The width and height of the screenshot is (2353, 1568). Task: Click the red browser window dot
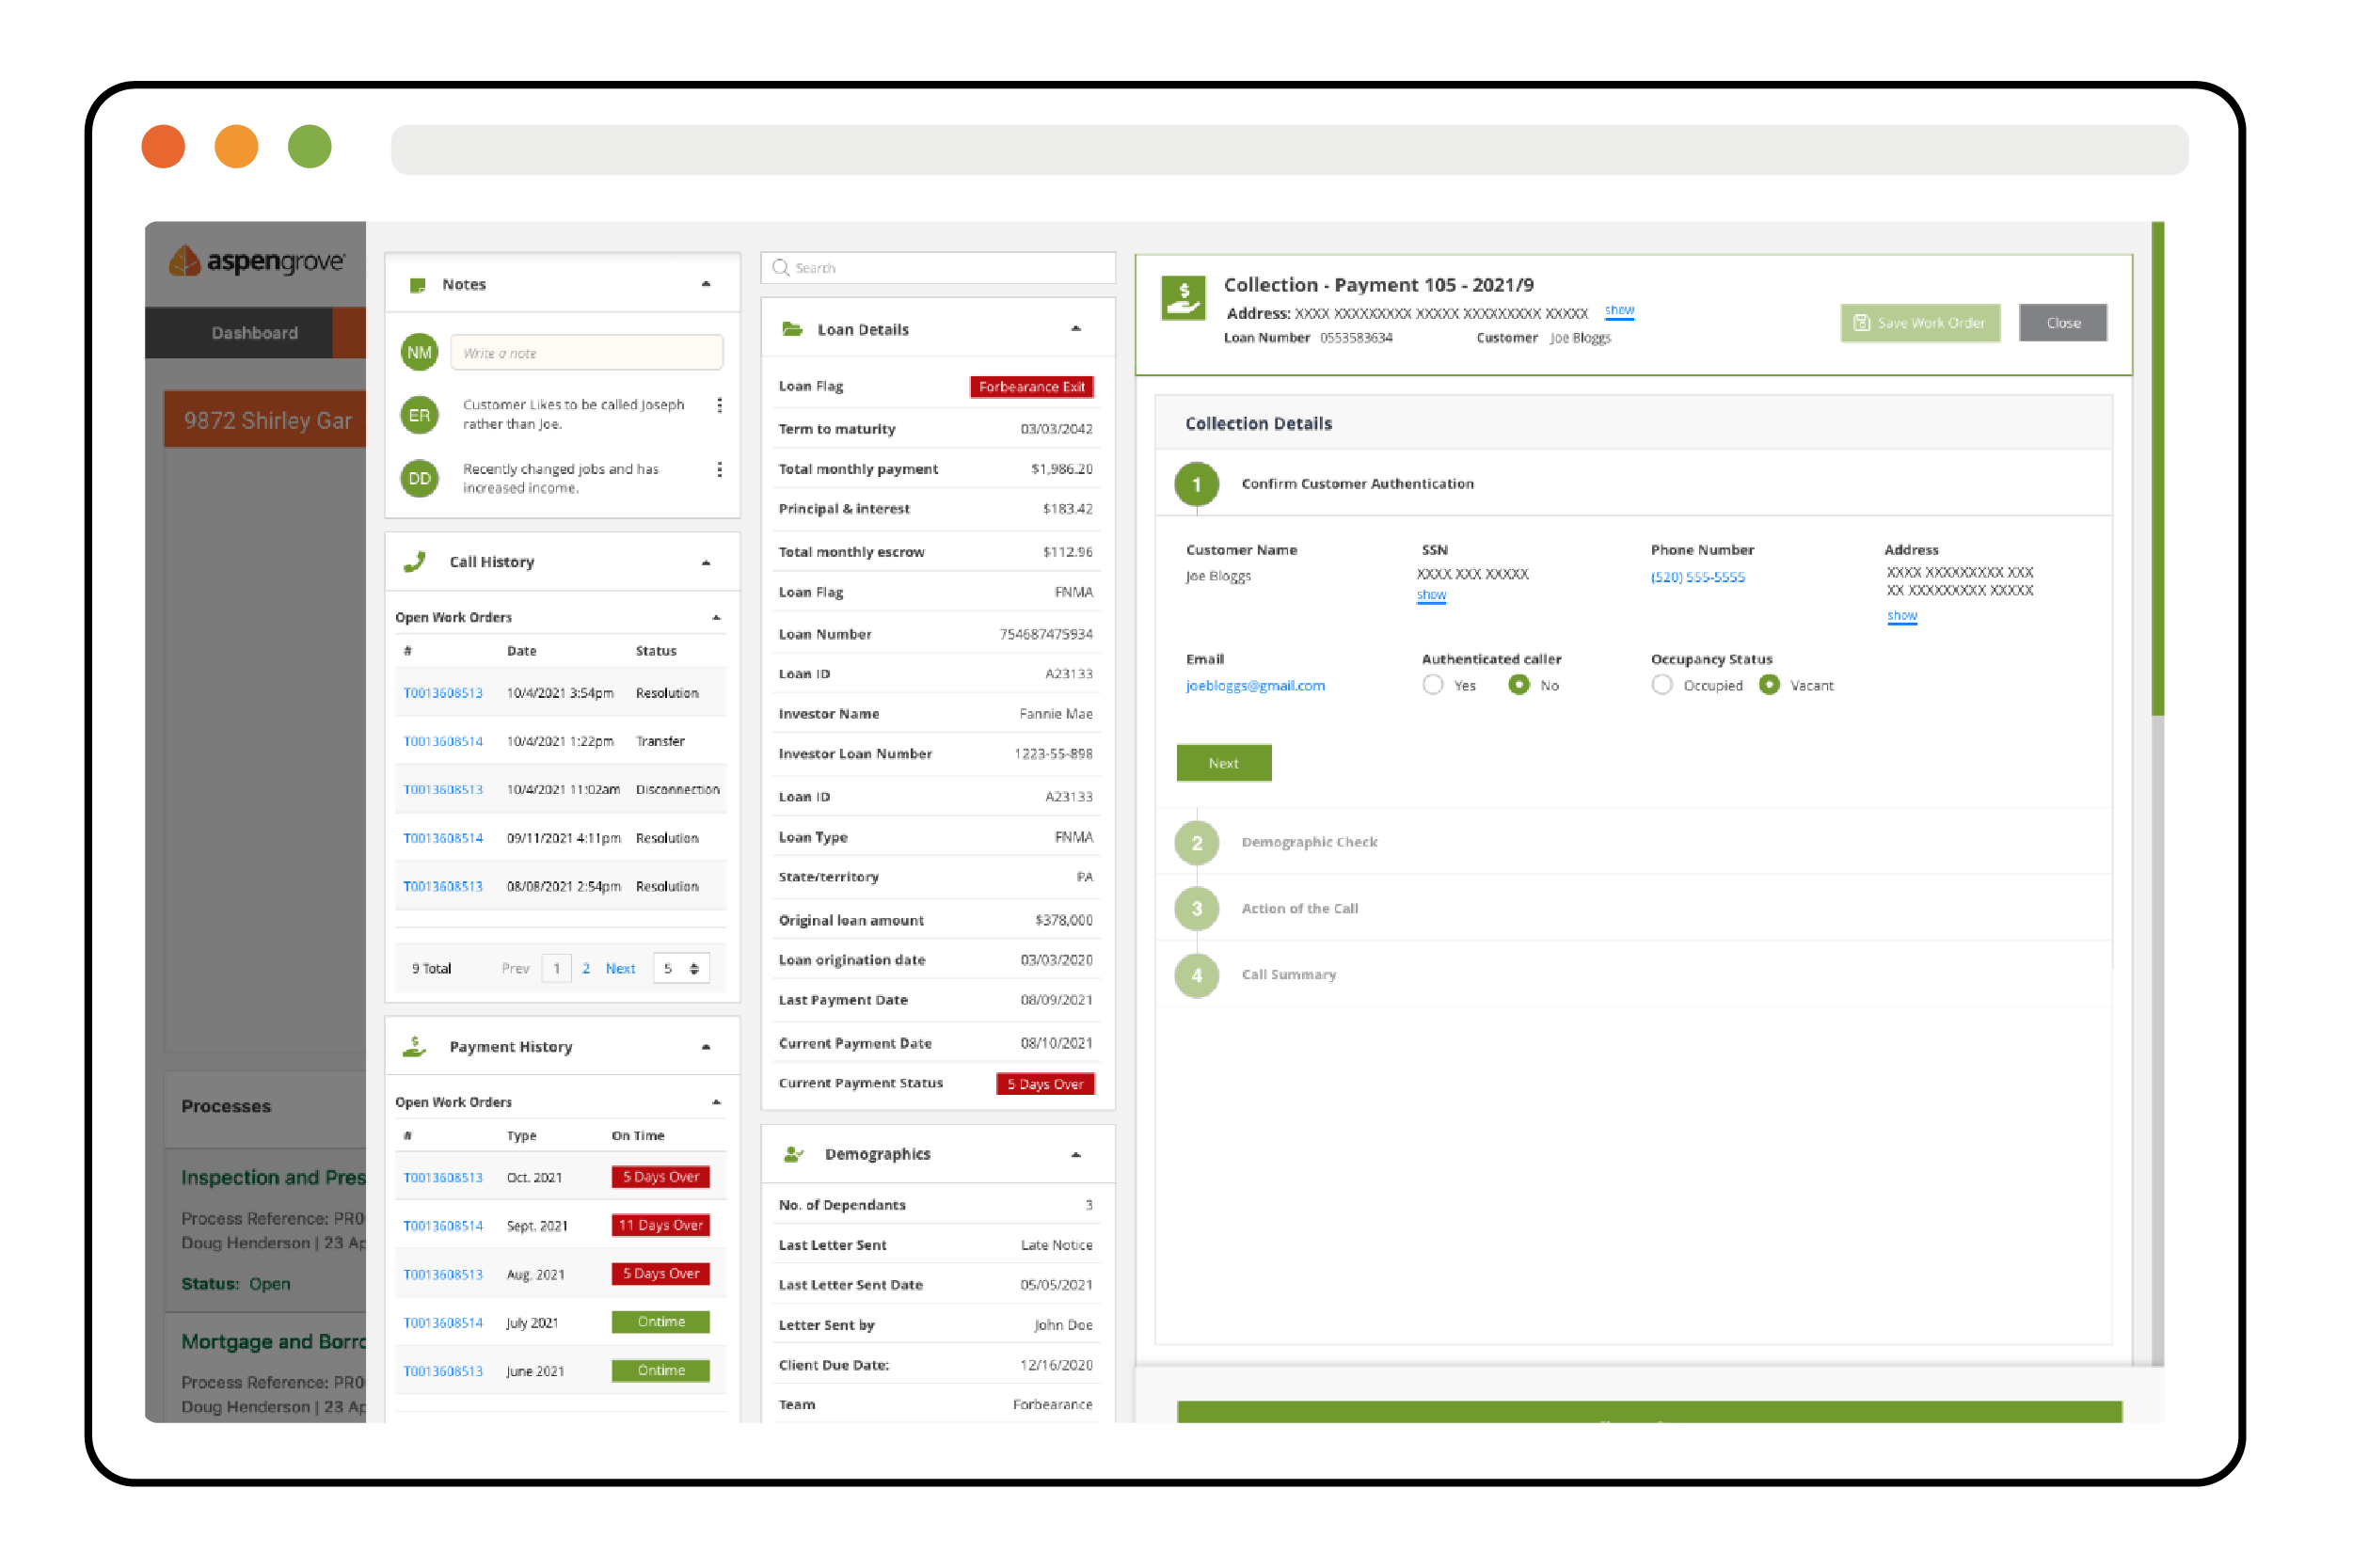tap(163, 147)
